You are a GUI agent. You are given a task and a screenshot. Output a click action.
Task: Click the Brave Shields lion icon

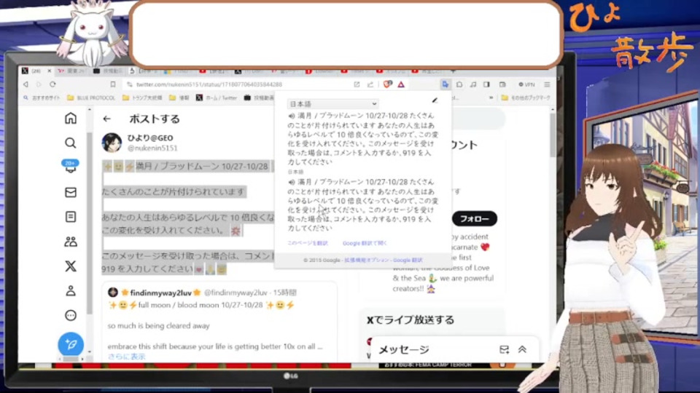click(387, 84)
